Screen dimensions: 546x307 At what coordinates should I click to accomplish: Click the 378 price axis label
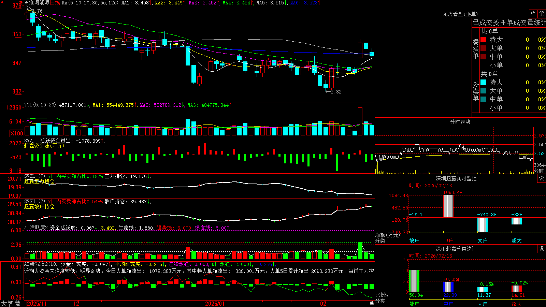[17, 5]
